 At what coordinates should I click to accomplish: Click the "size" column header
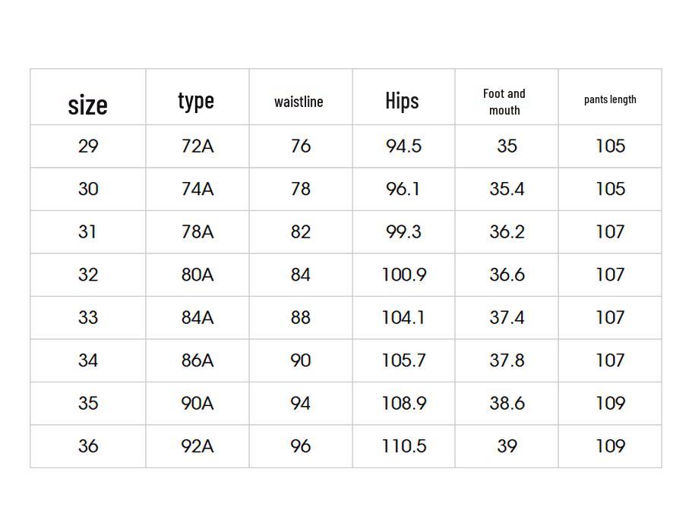pyautogui.click(x=88, y=104)
